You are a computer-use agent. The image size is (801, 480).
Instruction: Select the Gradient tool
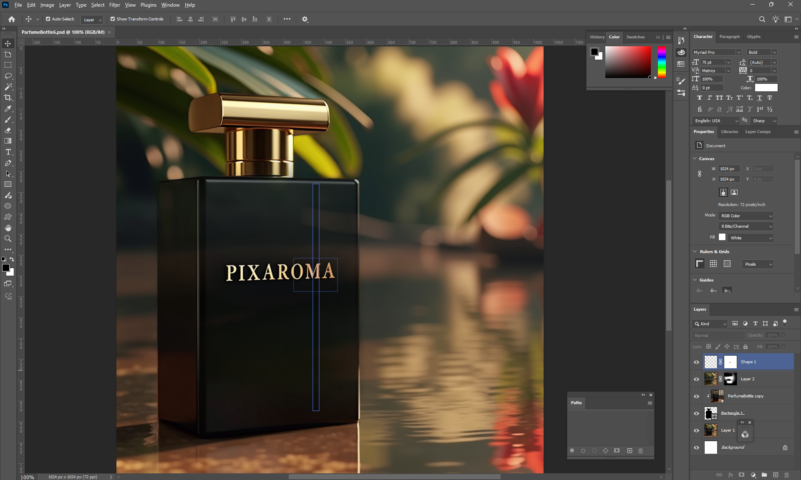[x=8, y=141]
